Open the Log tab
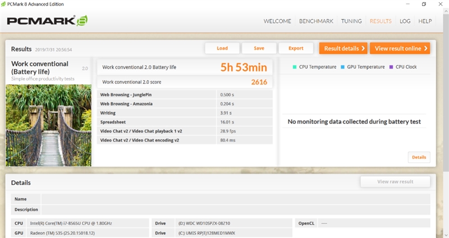The image size is (449, 238). coord(405,21)
